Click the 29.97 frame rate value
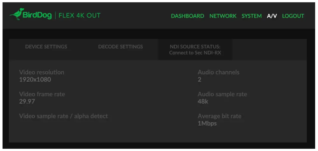Viewport: 318px width, 151px height. [27, 102]
